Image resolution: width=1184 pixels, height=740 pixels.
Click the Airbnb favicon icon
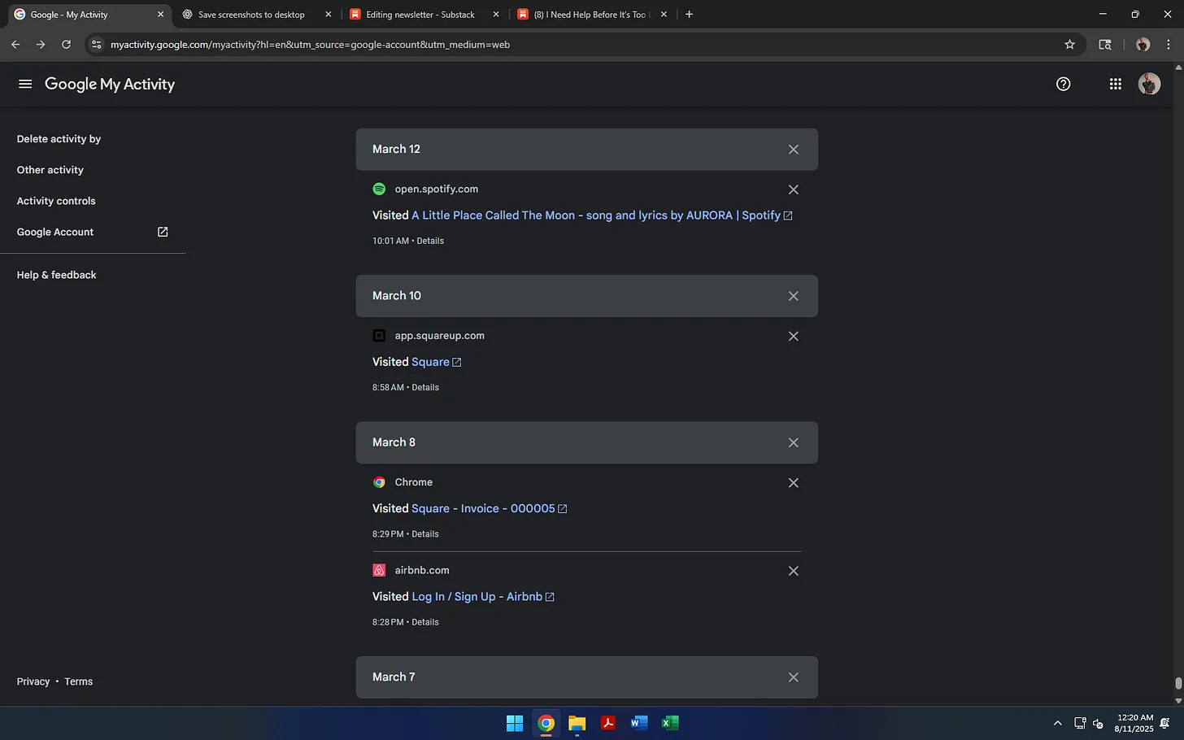(x=379, y=570)
